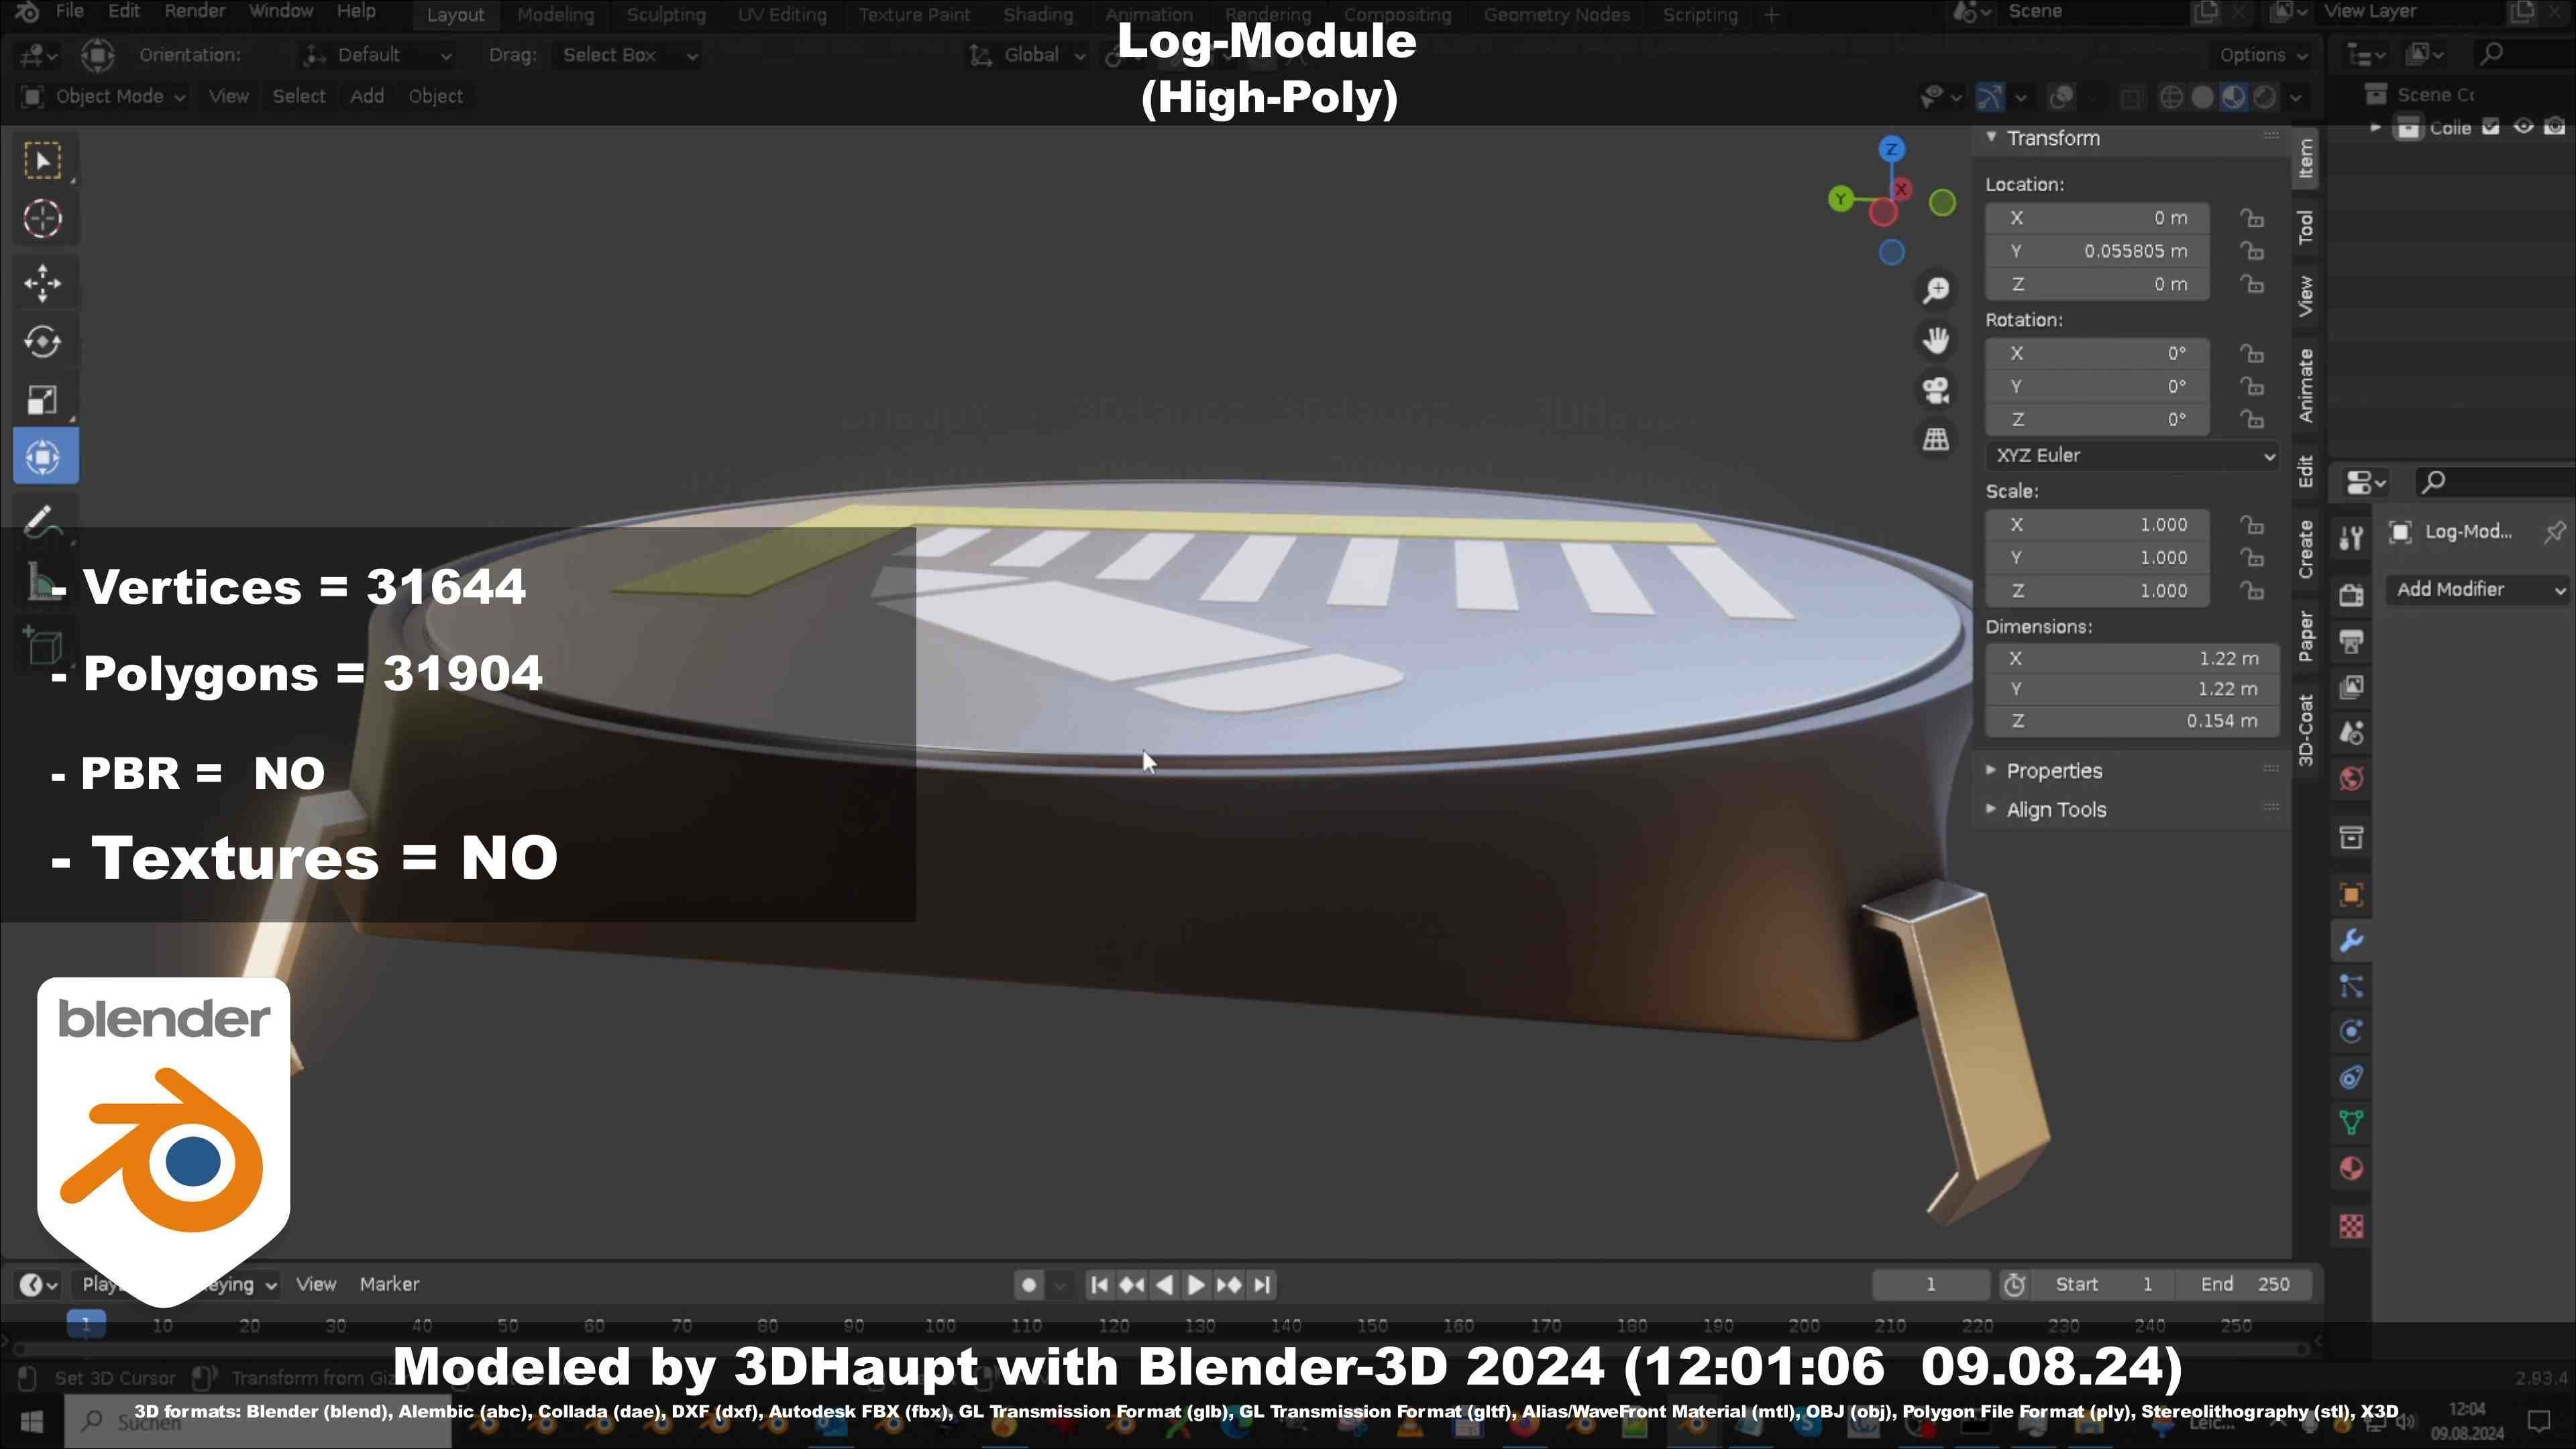
Task: Toggle lock on Scale Z
Action: pos(2251,591)
